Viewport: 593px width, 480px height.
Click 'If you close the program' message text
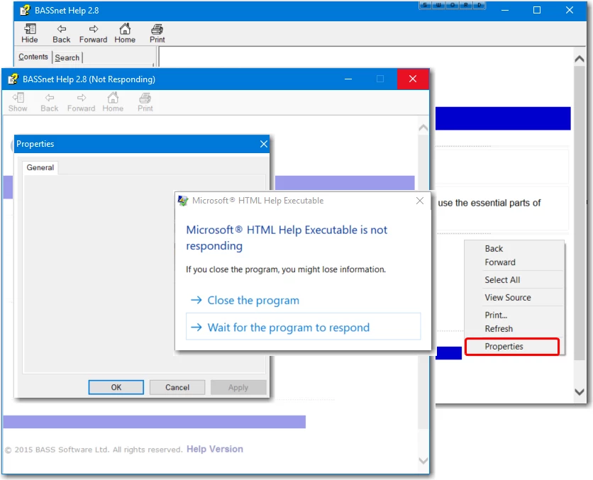[286, 269]
